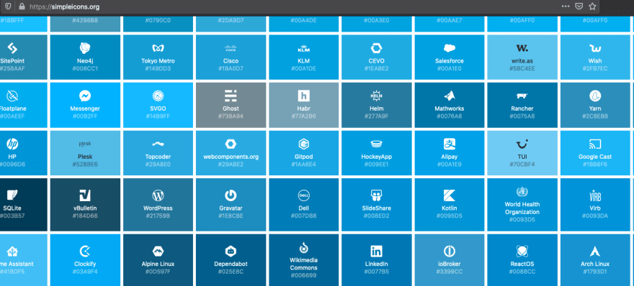Click the Ghost logo icon
This screenshot has height=286, width=634.
231,96
